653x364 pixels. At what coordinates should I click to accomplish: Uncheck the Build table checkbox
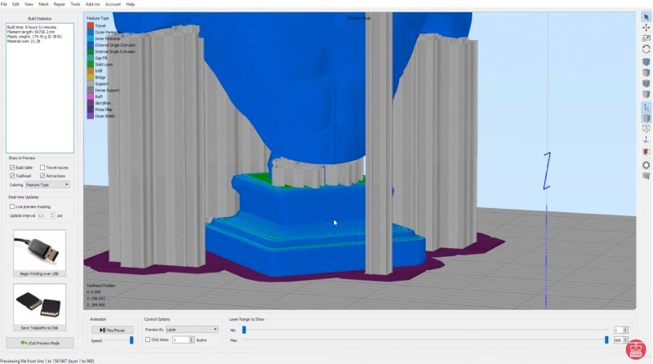[x=12, y=167]
